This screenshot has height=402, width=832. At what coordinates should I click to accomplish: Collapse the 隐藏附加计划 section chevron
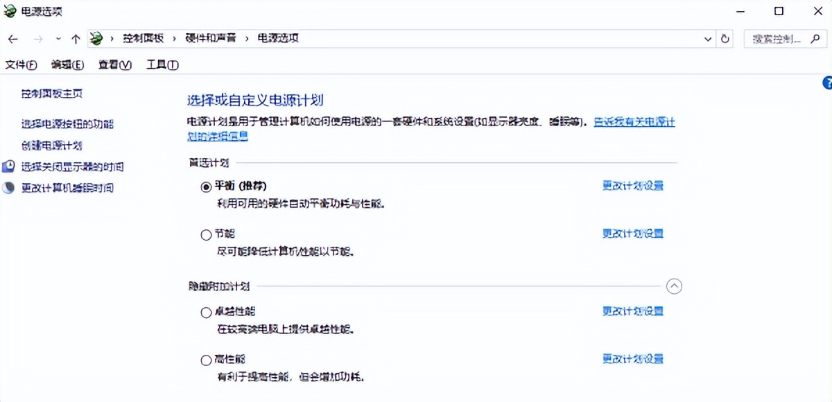point(674,286)
